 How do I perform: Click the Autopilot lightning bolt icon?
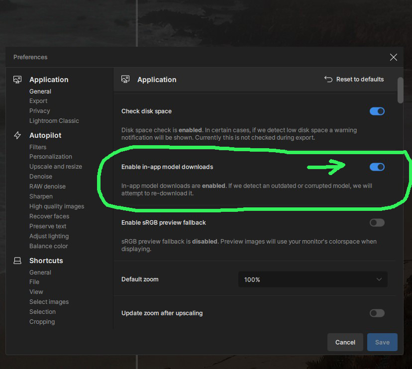(17, 135)
